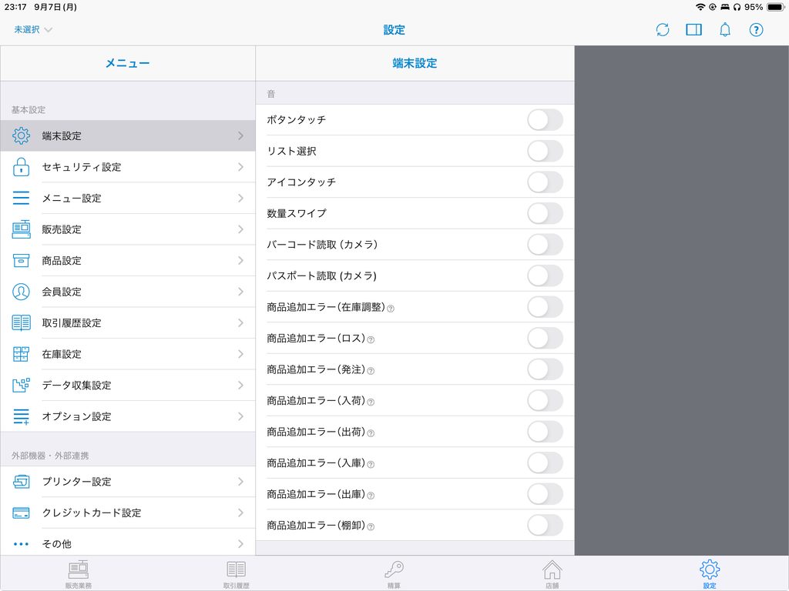Tap the sync refresh icon in header
This screenshot has width=789, height=591.
click(663, 30)
